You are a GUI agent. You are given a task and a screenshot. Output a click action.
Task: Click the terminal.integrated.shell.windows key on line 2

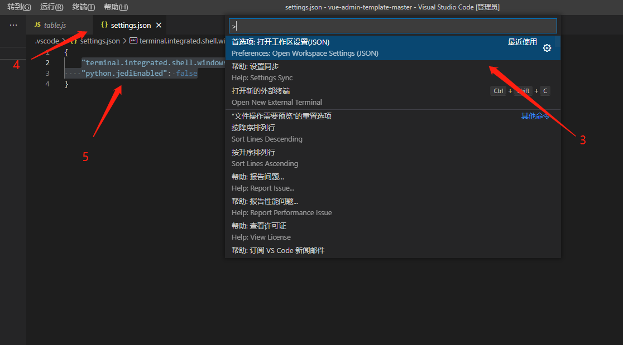click(154, 62)
